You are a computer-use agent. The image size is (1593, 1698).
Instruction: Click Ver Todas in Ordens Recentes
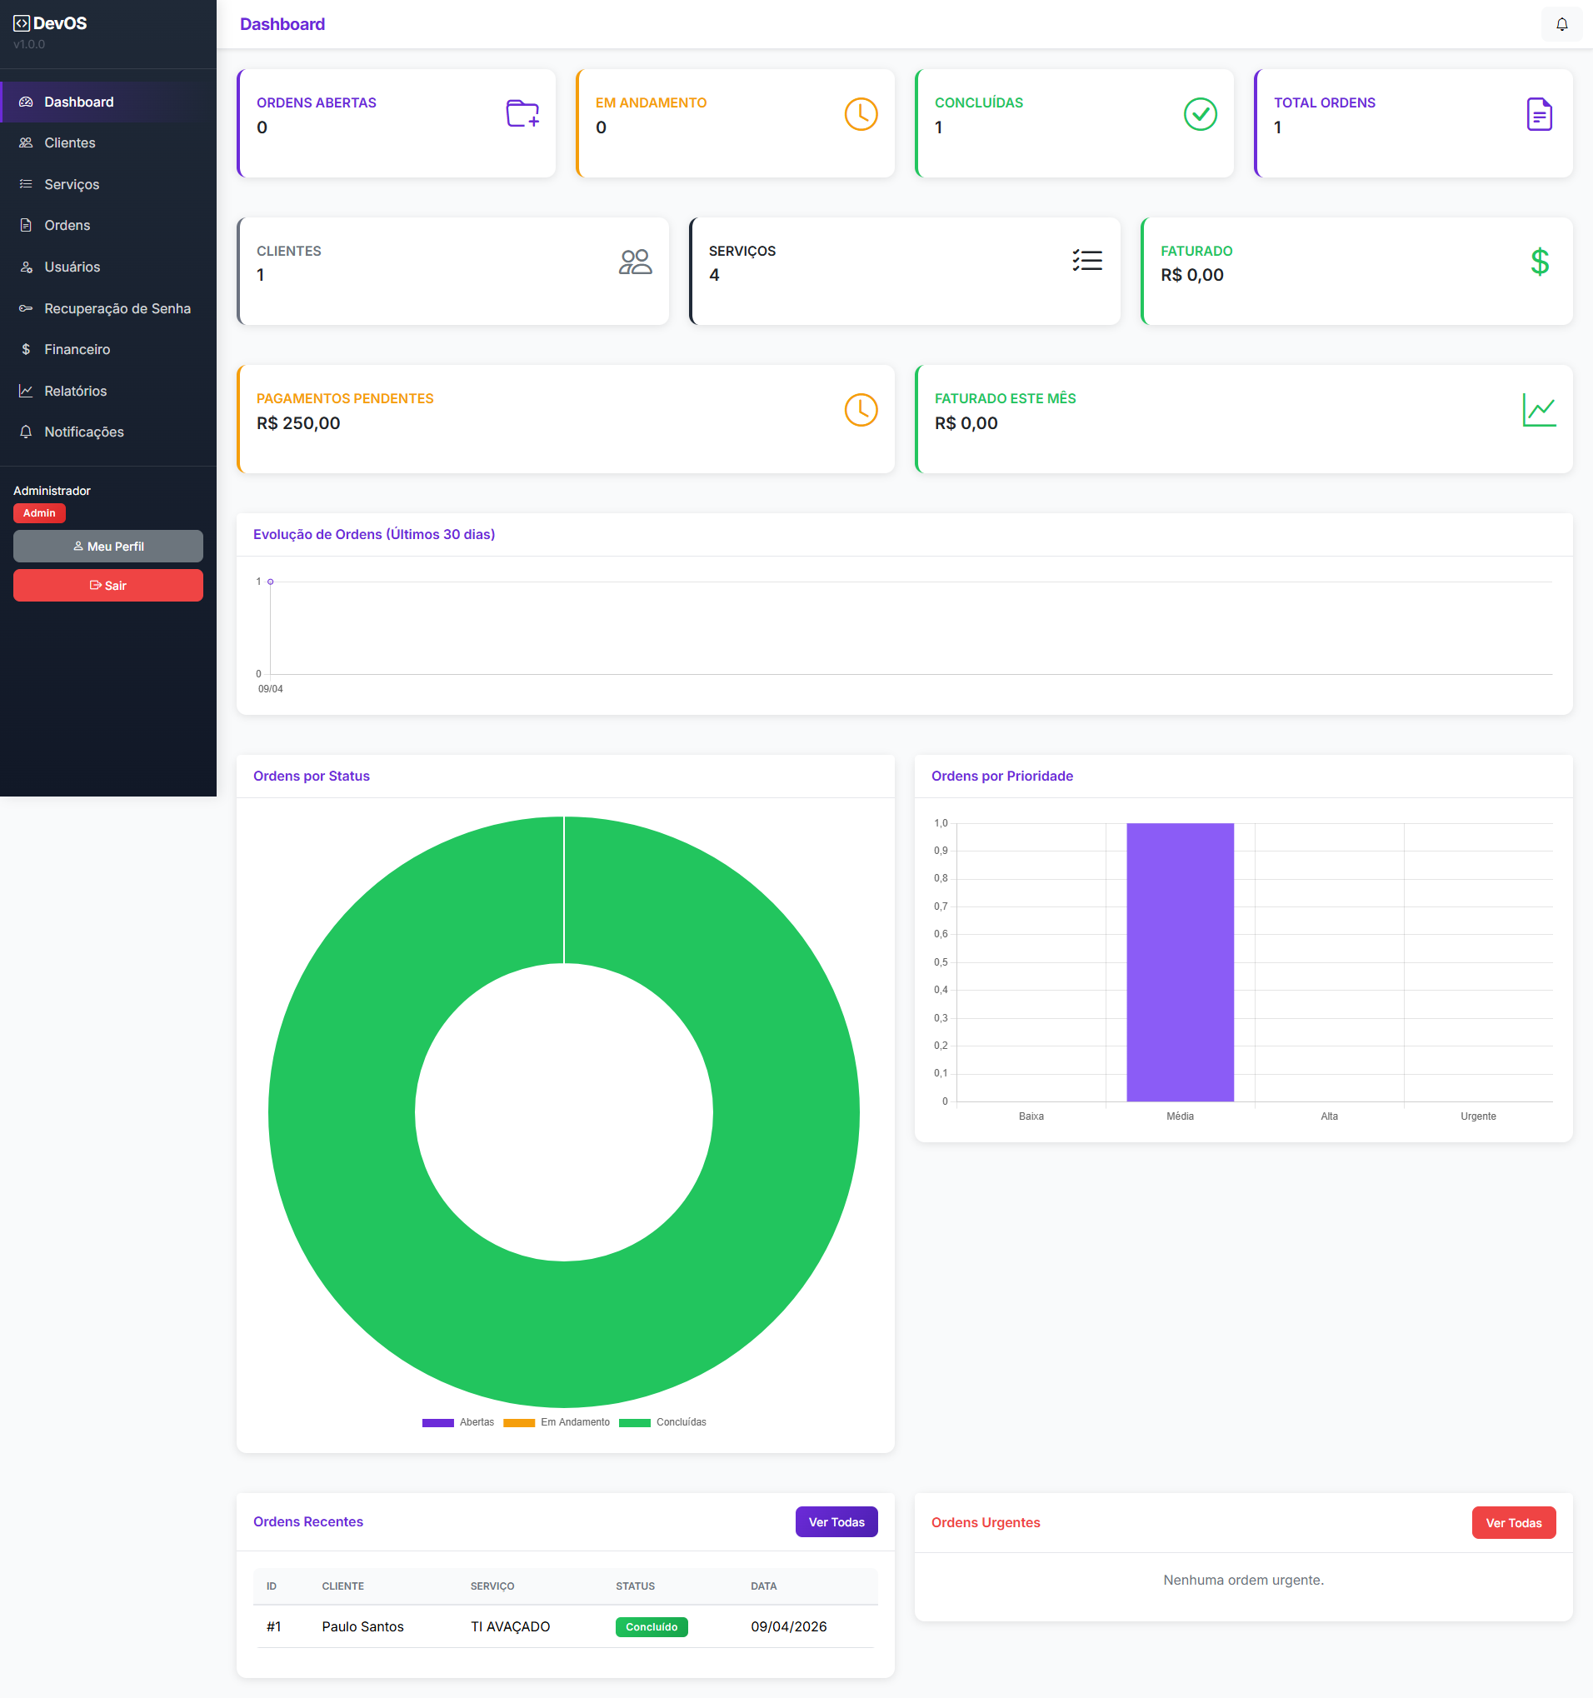pos(836,1522)
